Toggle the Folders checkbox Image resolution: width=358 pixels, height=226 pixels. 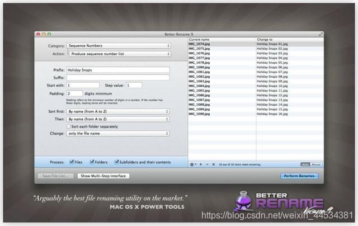click(92, 162)
